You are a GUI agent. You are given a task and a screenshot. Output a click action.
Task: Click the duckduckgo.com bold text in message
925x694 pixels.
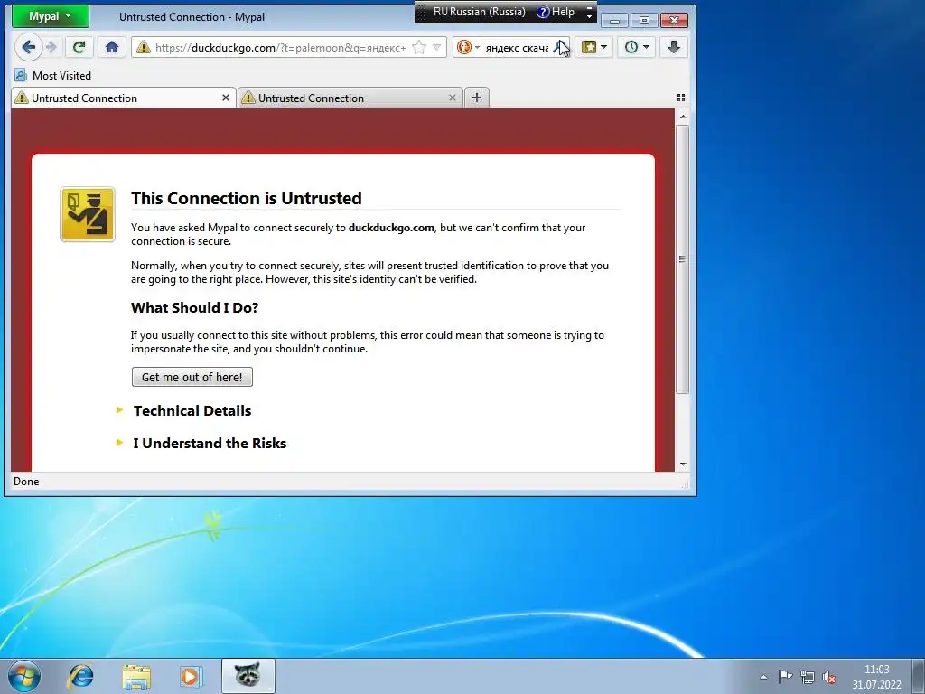tap(391, 228)
